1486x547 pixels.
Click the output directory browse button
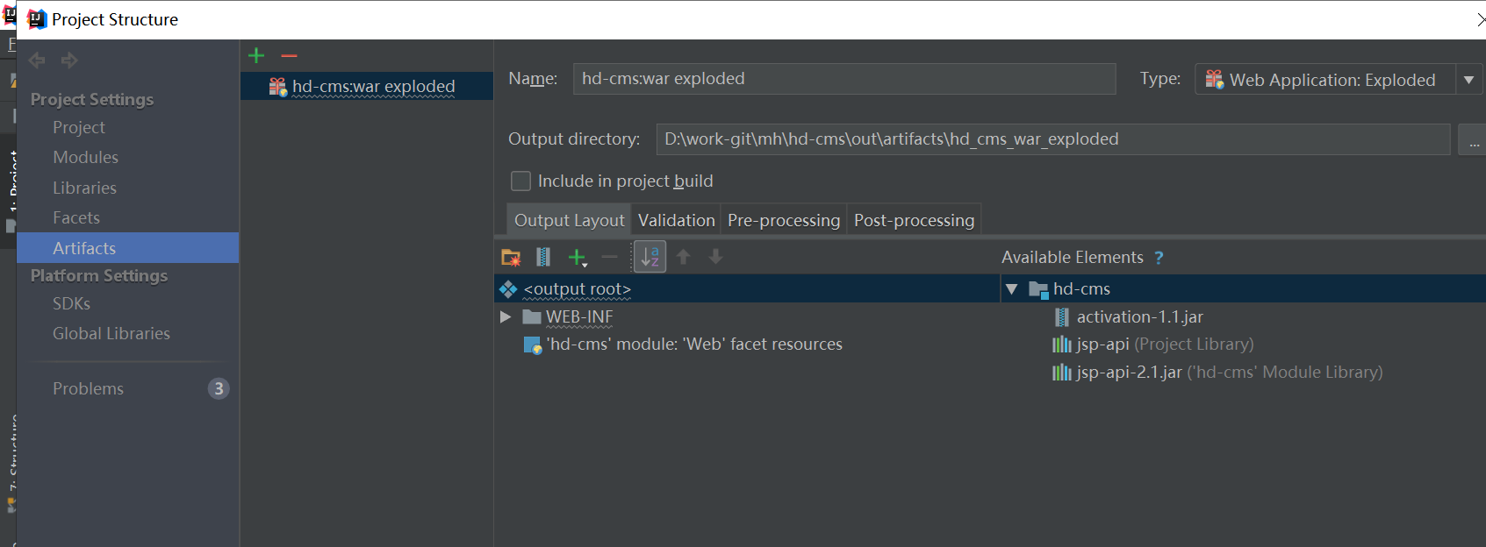click(1472, 140)
